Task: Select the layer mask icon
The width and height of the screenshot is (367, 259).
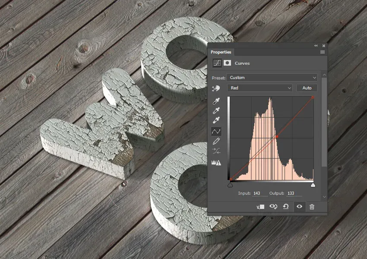Action: 227,63
